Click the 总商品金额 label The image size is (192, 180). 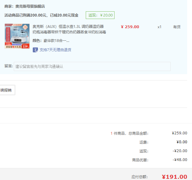click(138, 133)
